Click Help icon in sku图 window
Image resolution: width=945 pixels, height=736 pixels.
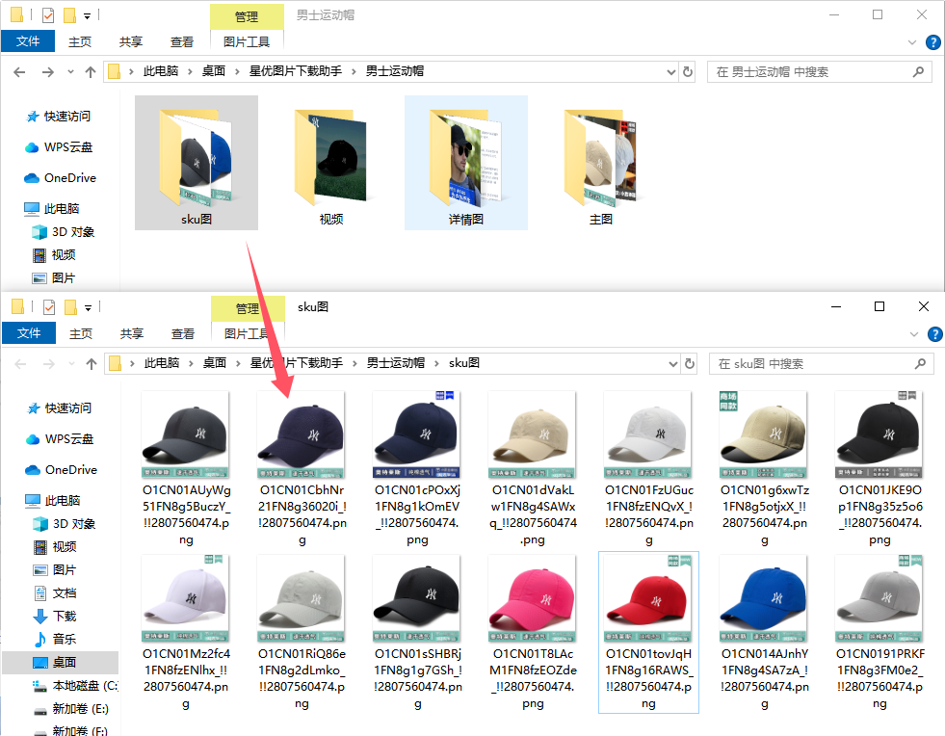point(934,334)
